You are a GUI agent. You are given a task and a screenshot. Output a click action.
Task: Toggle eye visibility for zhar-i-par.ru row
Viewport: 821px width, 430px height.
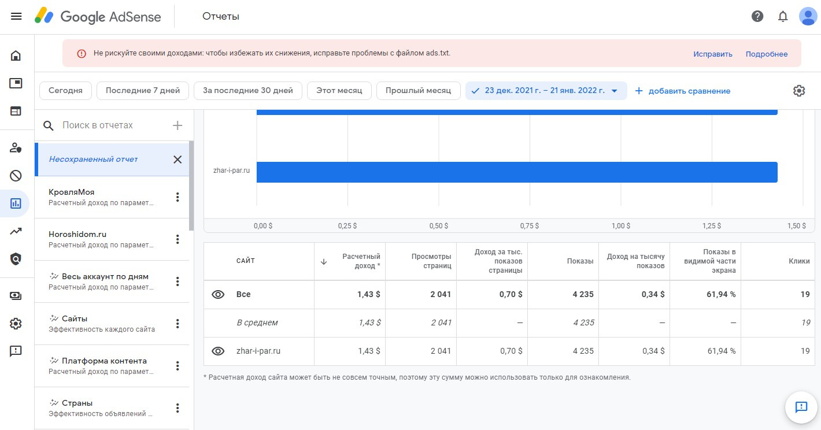(218, 351)
